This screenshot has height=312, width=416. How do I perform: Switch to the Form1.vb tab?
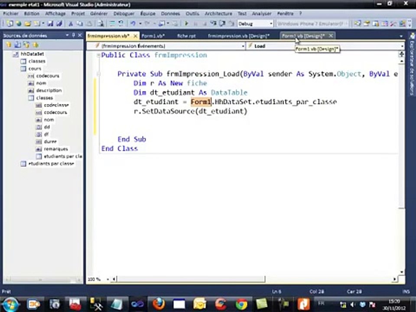153,36
